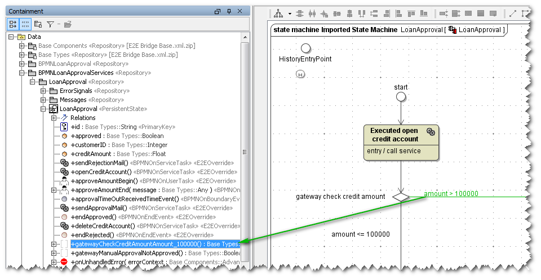Screen dimensions: 541x280
Task: Click the gateway check credit amount diamond
Action: pos(400,197)
